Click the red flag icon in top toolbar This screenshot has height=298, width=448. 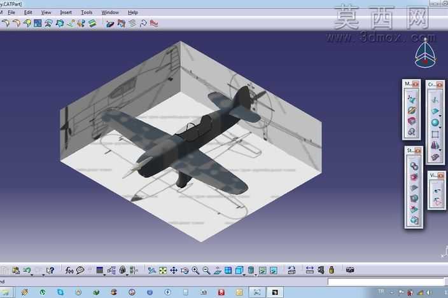tap(154, 24)
